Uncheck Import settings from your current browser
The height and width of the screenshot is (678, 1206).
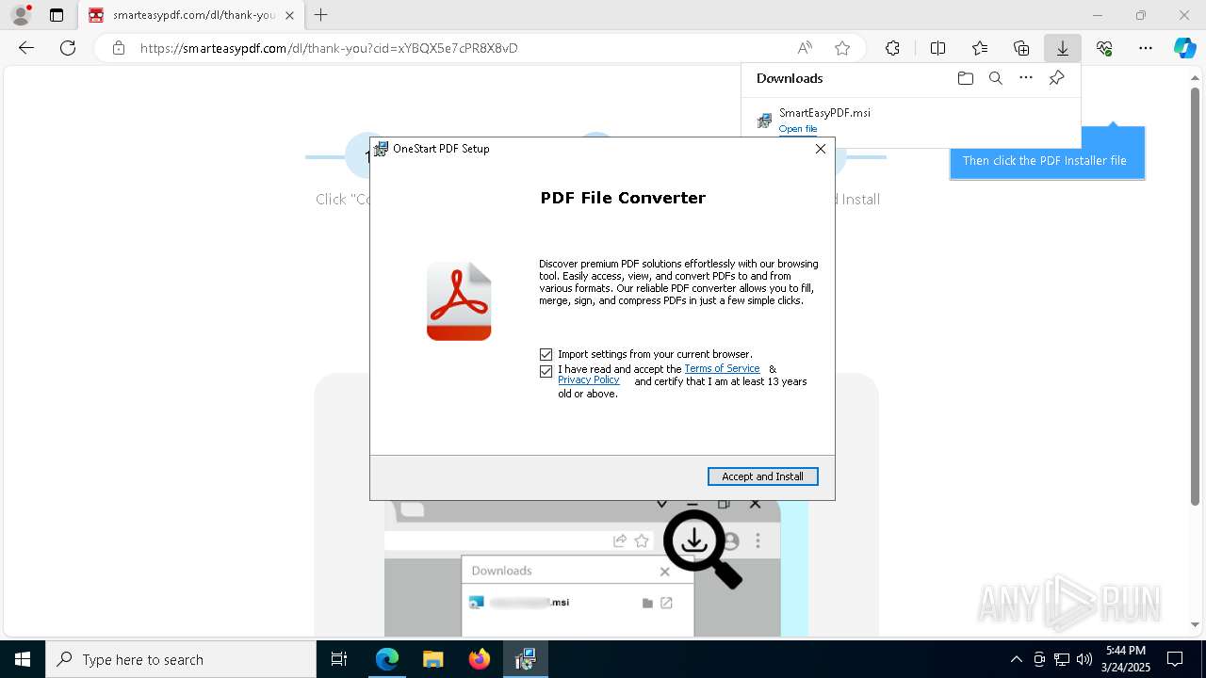pos(546,354)
